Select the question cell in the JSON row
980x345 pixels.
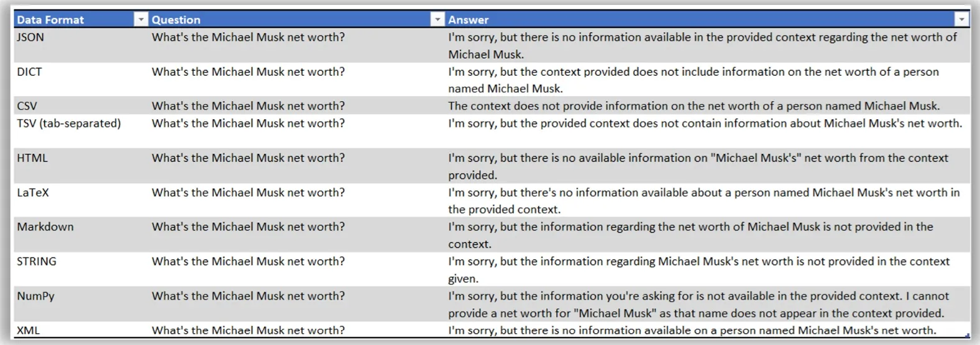[297, 45]
